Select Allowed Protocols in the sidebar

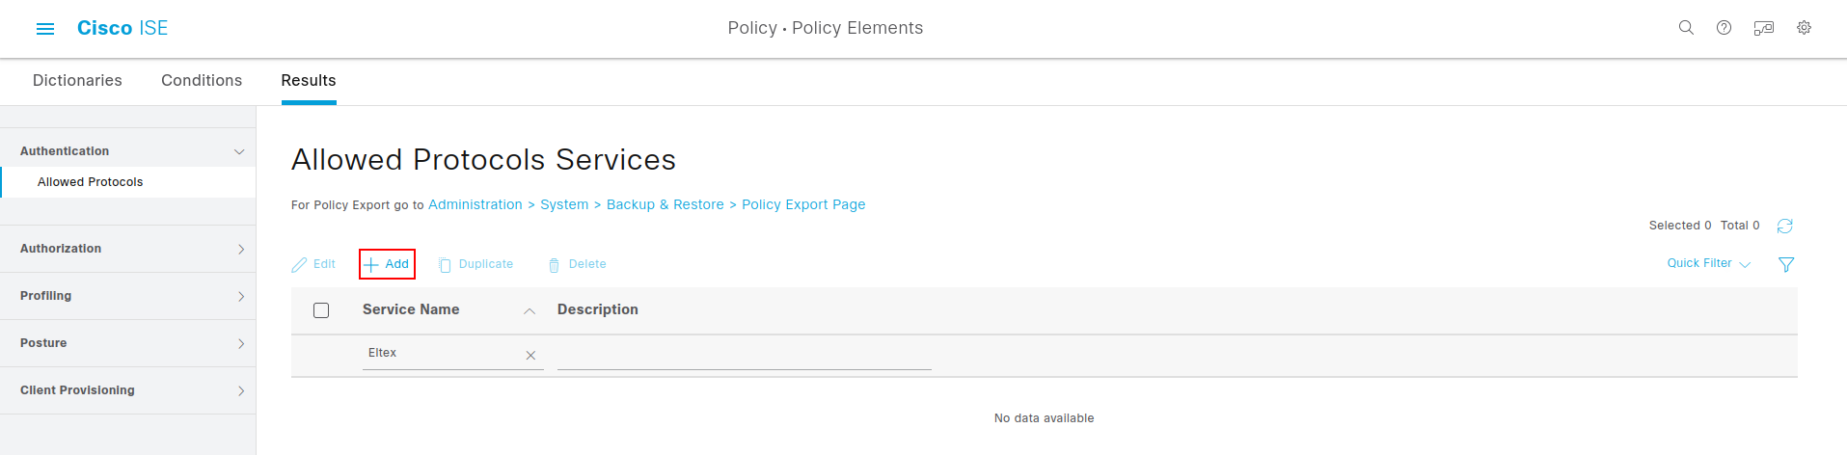pyautogui.click(x=90, y=182)
